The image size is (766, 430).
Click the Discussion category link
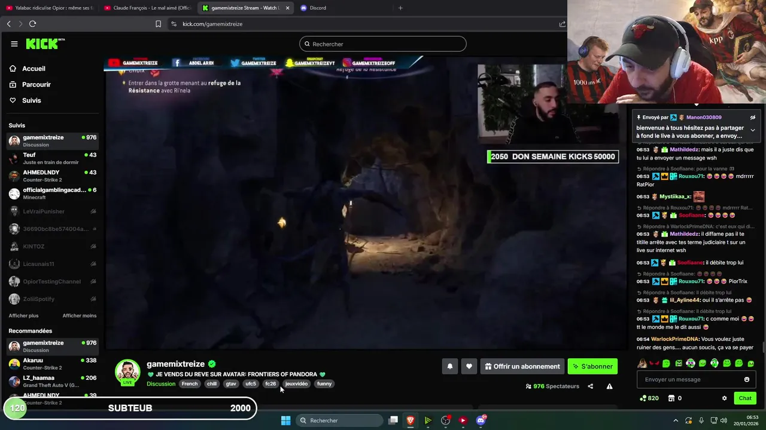[161, 384]
